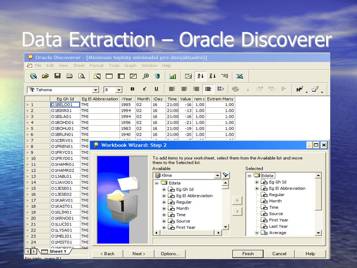This screenshot has width=357, height=268.
Task: Click horizontal scrollbar of Available list
Action: (x=187, y=233)
